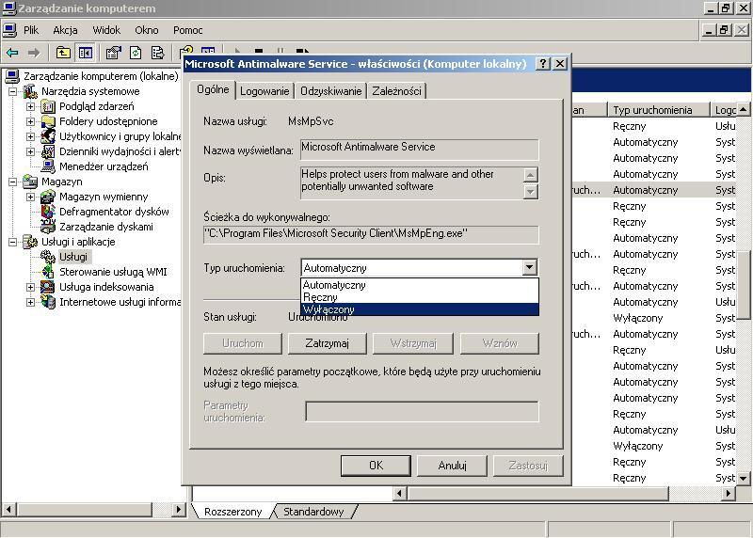The height and width of the screenshot is (538, 753).
Task: Click the Anuluj button
Action: [453, 466]
